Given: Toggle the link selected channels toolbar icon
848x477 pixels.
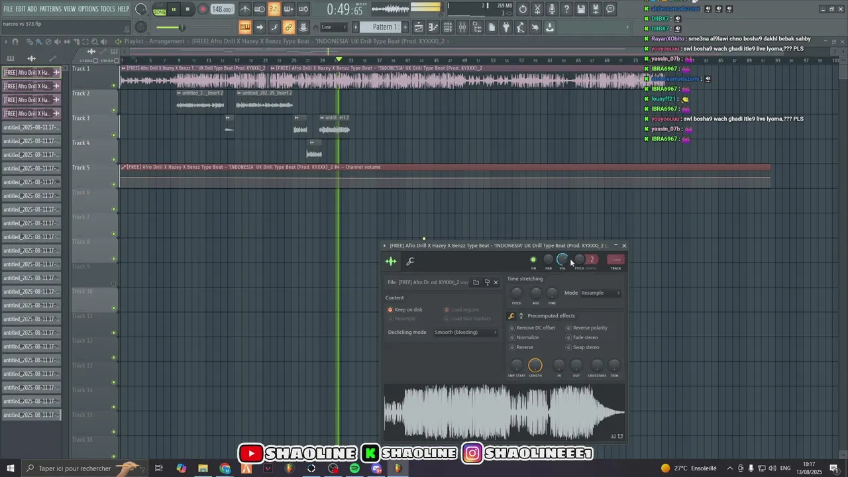Looking at the screenshot, I should pyautogui.click(x=289, y=27).
